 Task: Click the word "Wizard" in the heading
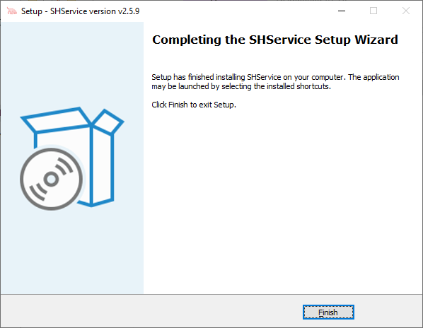(376, 40)
